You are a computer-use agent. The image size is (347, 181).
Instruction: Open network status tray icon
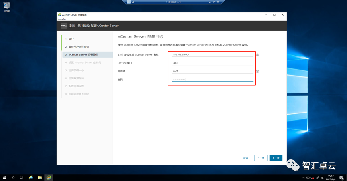(308, 178)
